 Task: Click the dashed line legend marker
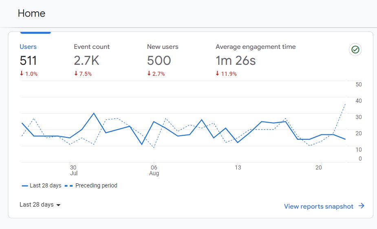pos(69,186)
